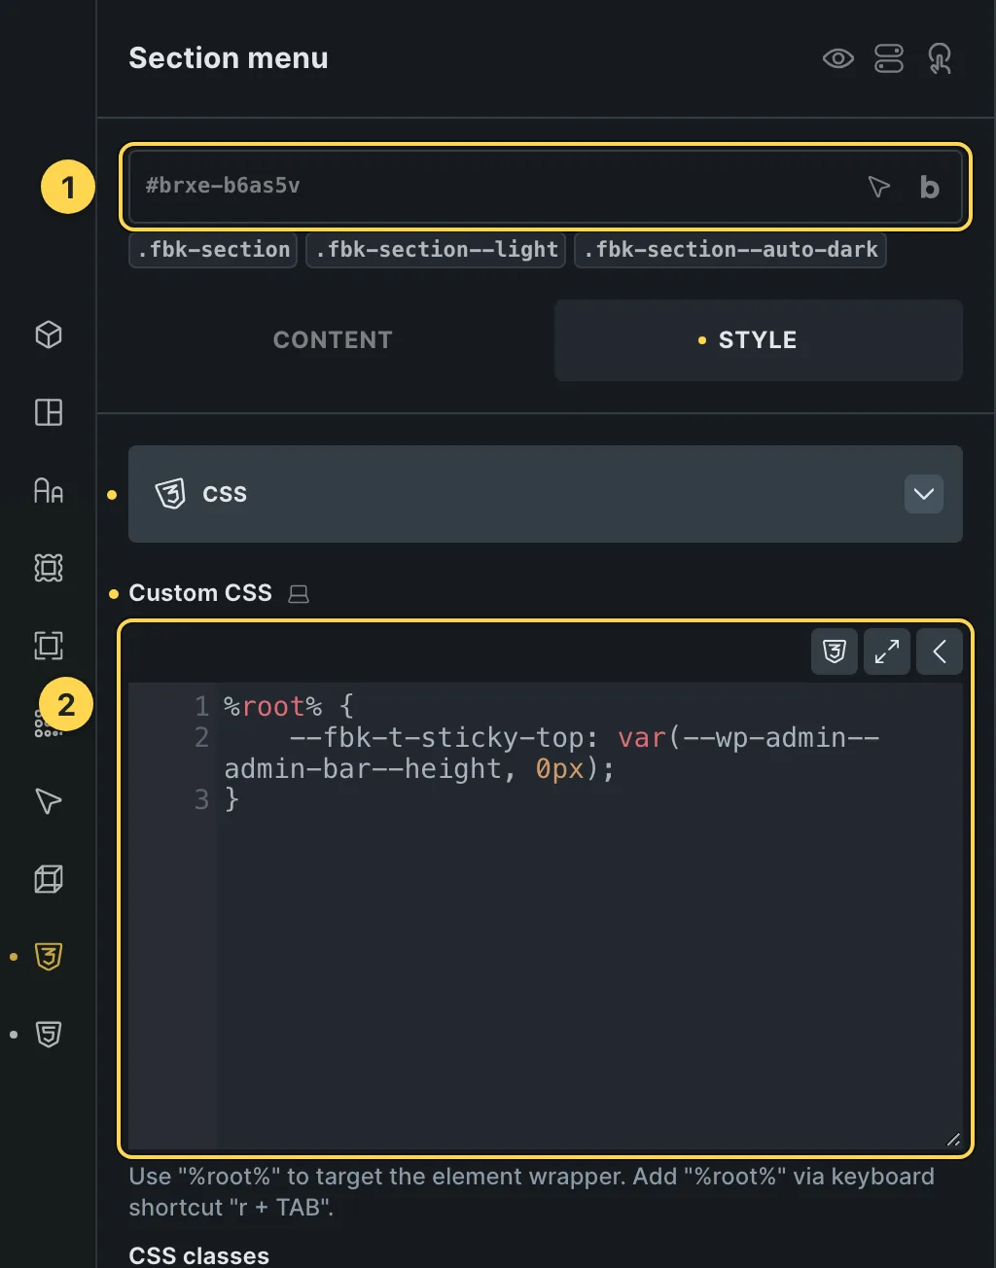This screenshot has height=1268, width=996.
Task: Expand the code editor with diagonal arrows icon
Action: tap(887, 652)
